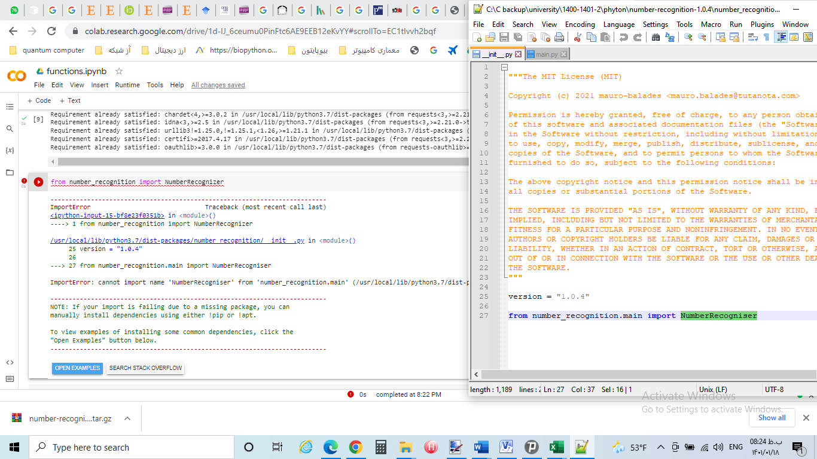
Task: Expand hidden icons in the system tray
Action: pyautogui.click(x=660, y=446)
